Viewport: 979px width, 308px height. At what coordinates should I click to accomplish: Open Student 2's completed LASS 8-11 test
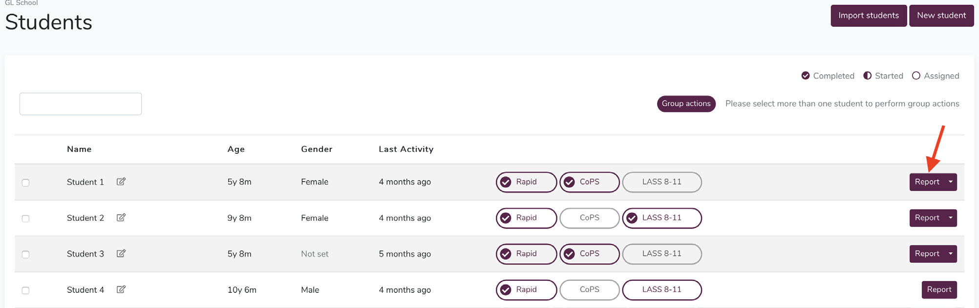point(662,218)
